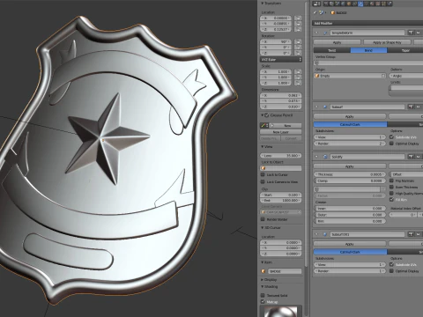This screenshot has height=317, width=423.
Task: Select Catmull-Clark on Subsurf modifier
Action: point(350,124)
